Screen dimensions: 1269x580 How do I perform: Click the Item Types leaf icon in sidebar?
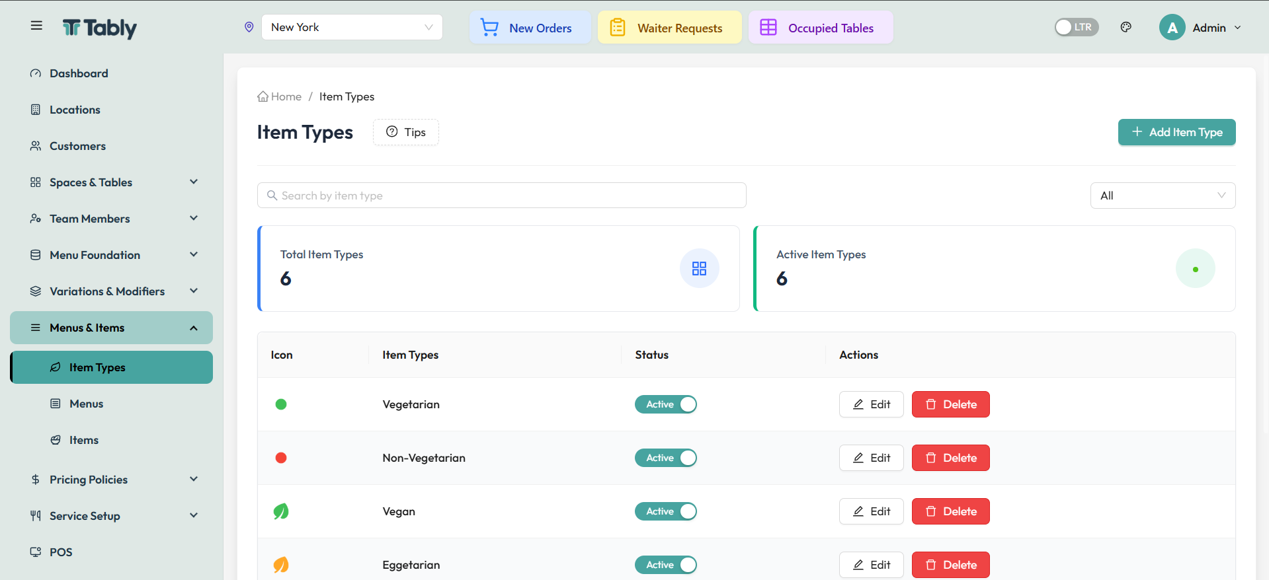coord(56,367)
